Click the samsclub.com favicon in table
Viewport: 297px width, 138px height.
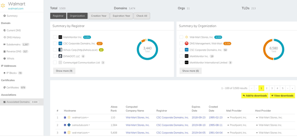69,125
